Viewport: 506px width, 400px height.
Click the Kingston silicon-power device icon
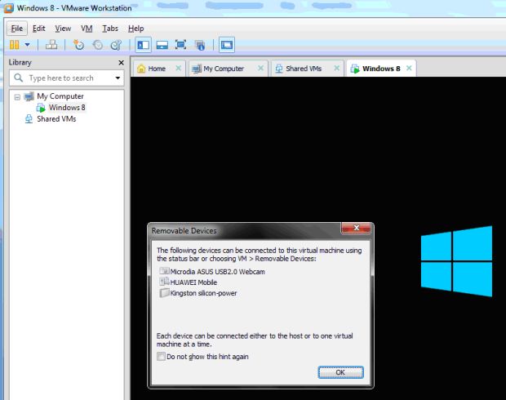164,293
